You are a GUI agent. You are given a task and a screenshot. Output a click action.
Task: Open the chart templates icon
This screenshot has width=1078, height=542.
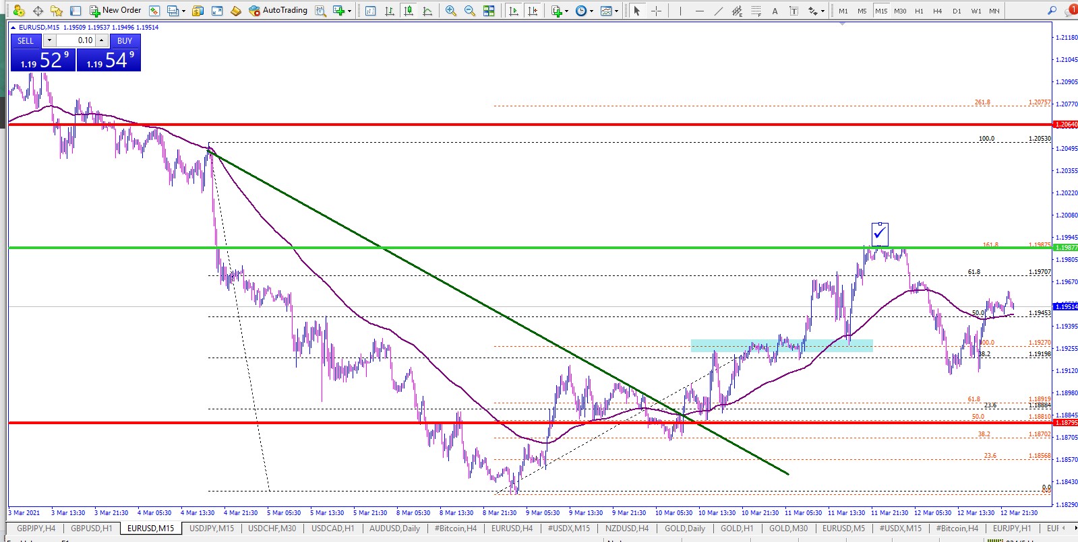pos(606,11)
